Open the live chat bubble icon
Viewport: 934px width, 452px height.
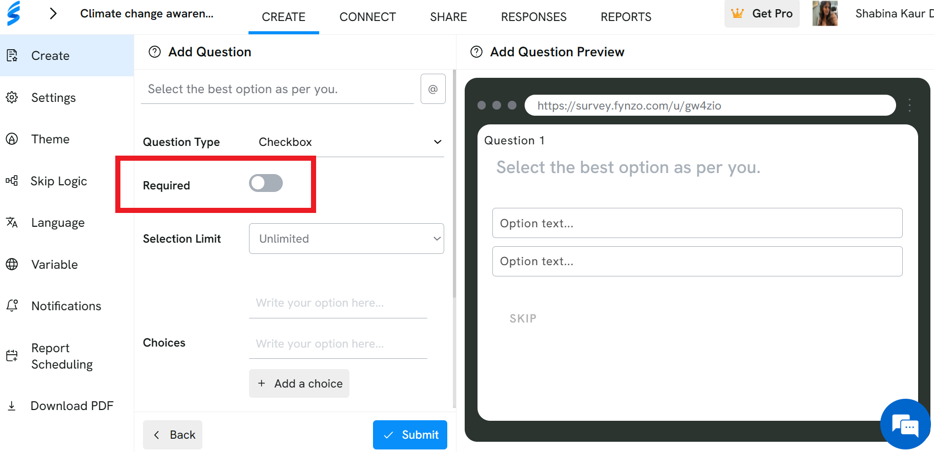905,424
